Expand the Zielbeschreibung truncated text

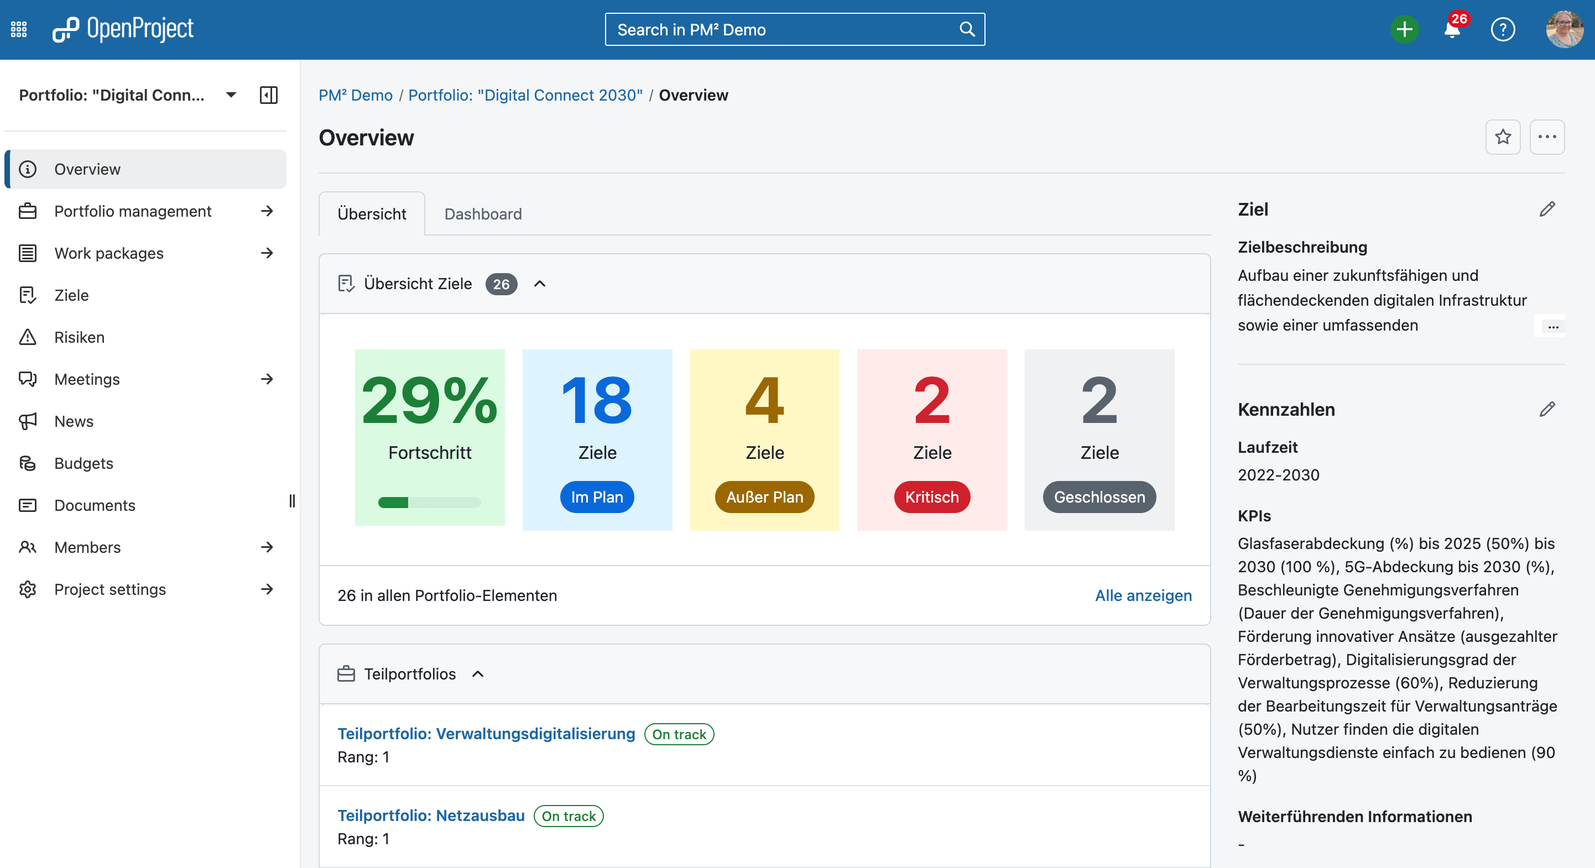click(1553, 326)
